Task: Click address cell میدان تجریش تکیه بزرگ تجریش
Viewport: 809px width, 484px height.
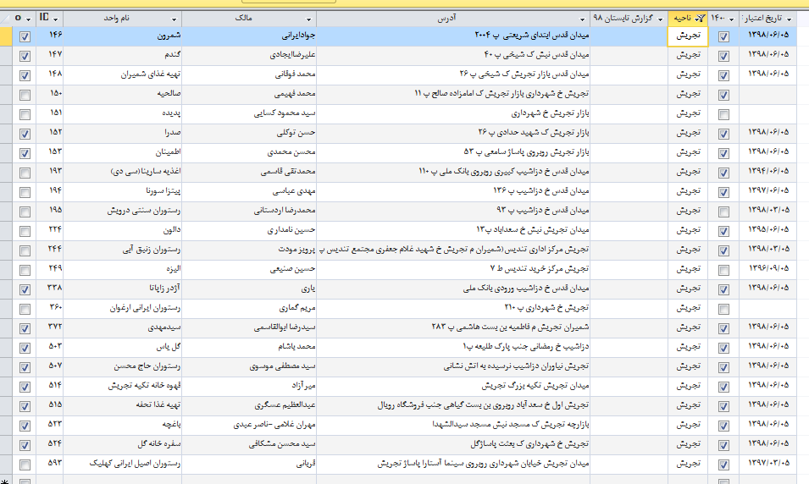Action: [453, 387]
